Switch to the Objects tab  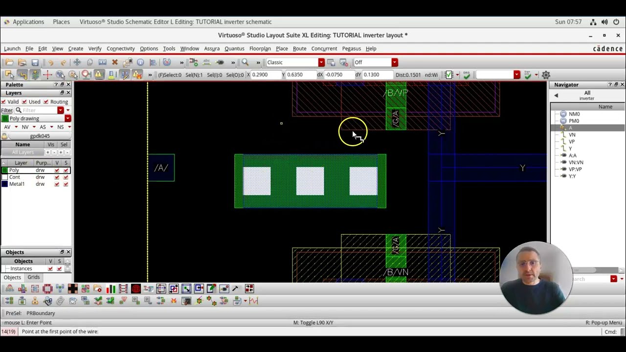(12, 277)
